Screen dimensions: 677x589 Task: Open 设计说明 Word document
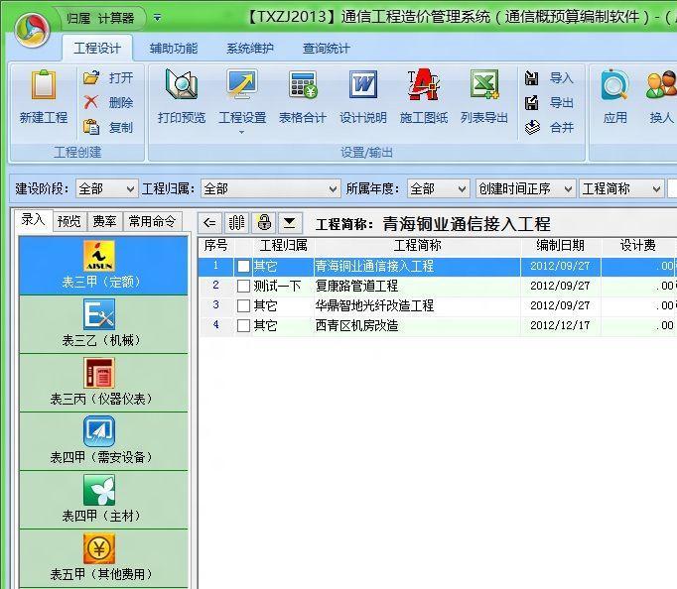[363, 97]
